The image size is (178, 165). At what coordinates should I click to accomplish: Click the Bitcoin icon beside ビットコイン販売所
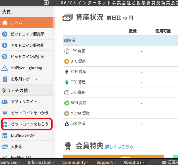[x=5, y=34]
